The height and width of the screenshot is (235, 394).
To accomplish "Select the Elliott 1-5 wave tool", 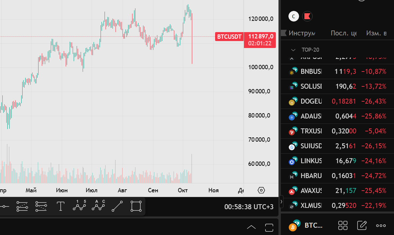I will tap(79, 206).
